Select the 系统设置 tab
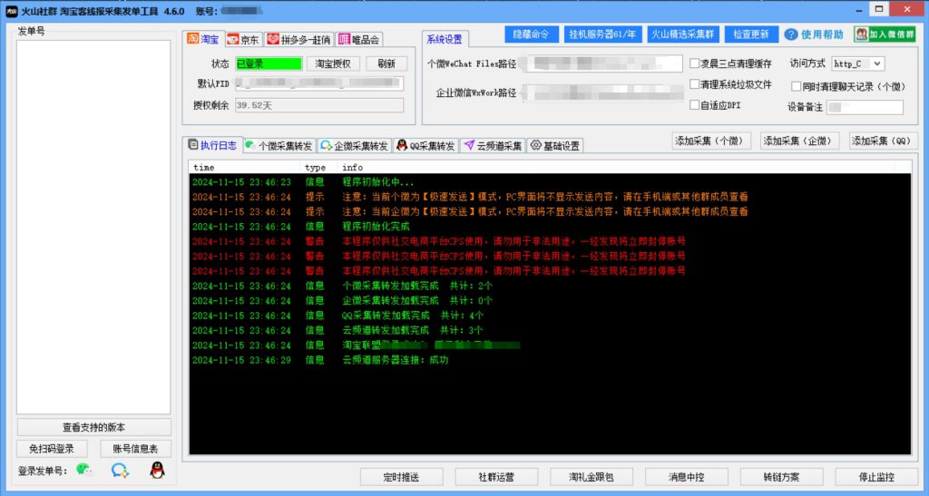The width and height of the screenshot is (929, 496). pyautogui.click(x=445, y=40)
